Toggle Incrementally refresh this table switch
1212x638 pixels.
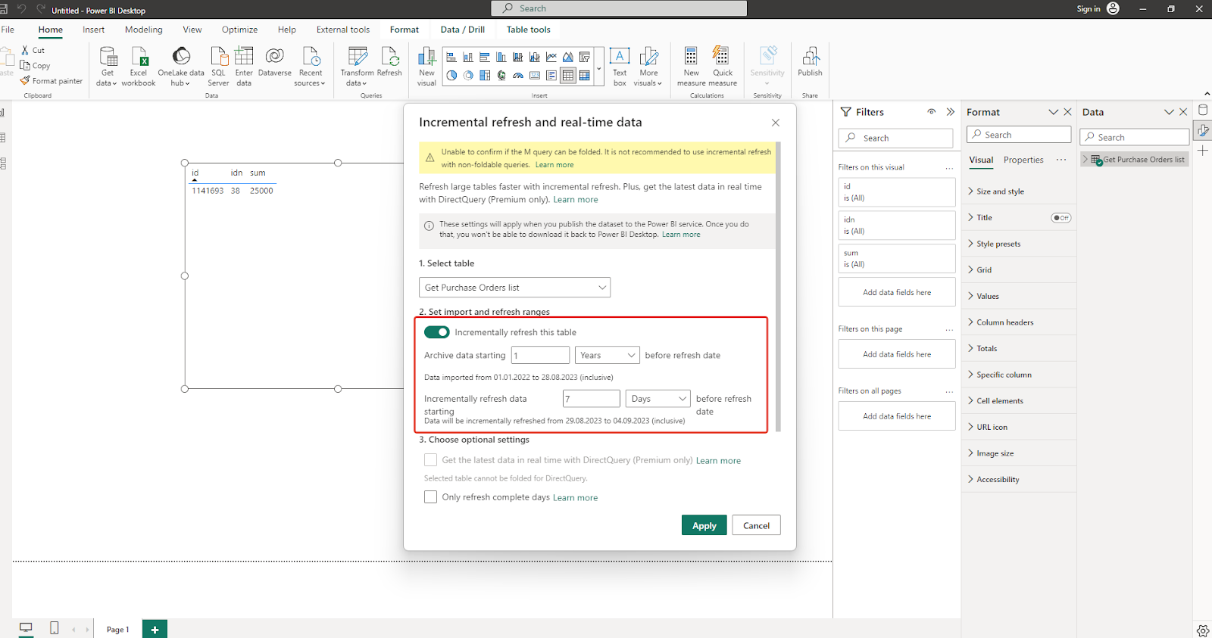click(x=437, y=332)
